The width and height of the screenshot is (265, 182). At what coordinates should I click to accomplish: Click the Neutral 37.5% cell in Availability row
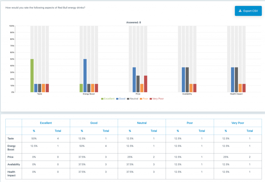[130, 164]
